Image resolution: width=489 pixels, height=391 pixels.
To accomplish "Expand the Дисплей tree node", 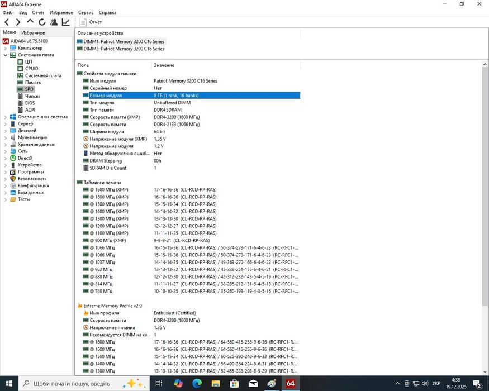I will click(5, 131).
